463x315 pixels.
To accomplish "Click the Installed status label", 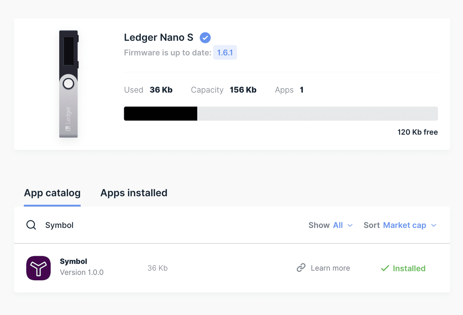I will pos(409,268).
